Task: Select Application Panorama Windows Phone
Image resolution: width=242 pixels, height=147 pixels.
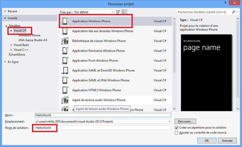Action: (116, 51)
